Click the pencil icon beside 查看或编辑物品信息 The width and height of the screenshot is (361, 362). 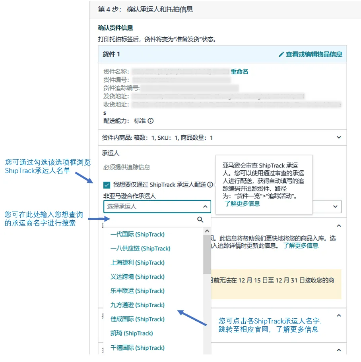pyautogui.click(x=281, y=54)
